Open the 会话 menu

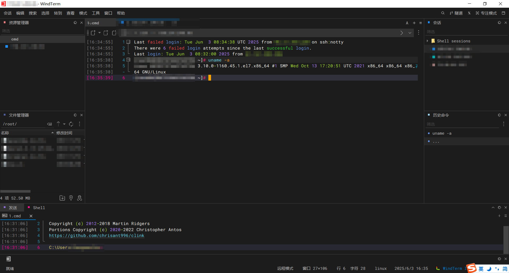click(7, 13)
